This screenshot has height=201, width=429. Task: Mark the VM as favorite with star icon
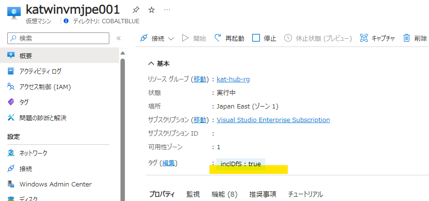151,10
